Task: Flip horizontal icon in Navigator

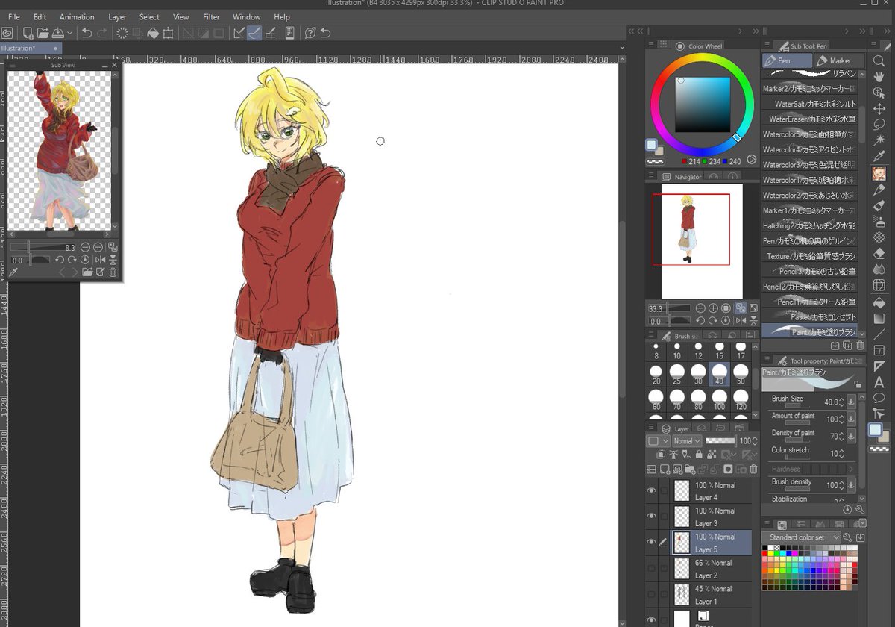Action: 741,321
